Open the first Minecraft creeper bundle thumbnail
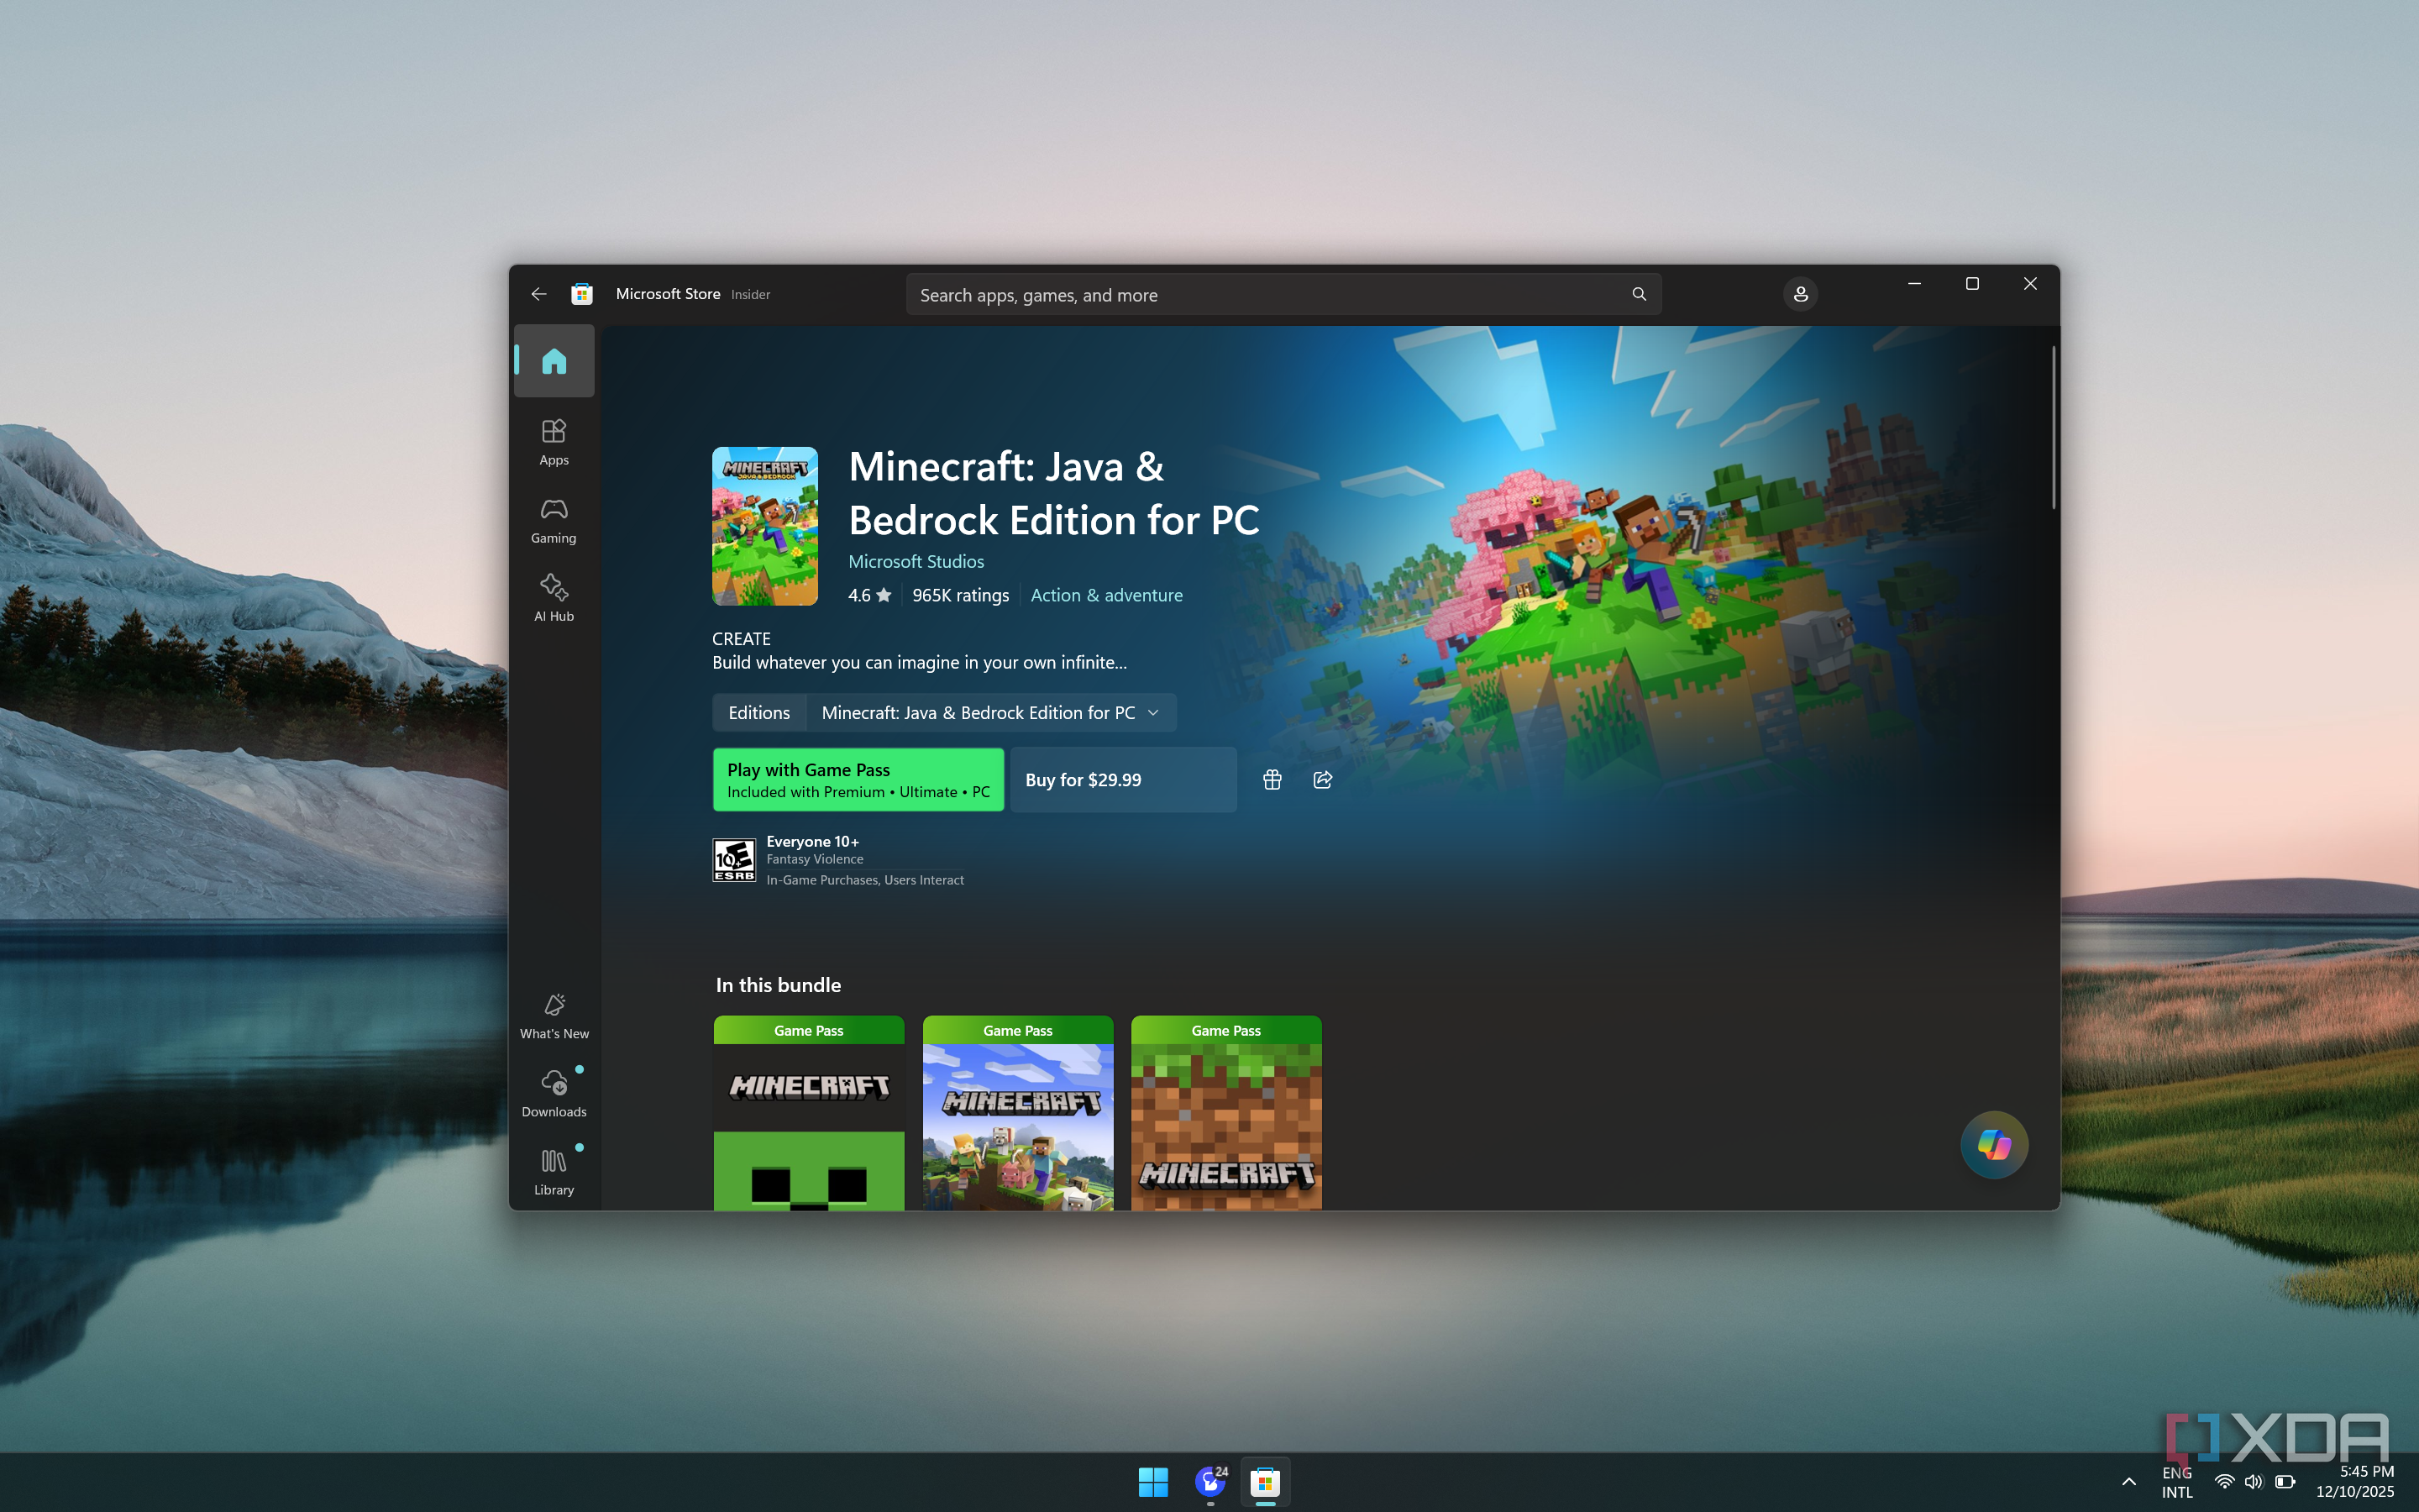 click(809, 1113)
